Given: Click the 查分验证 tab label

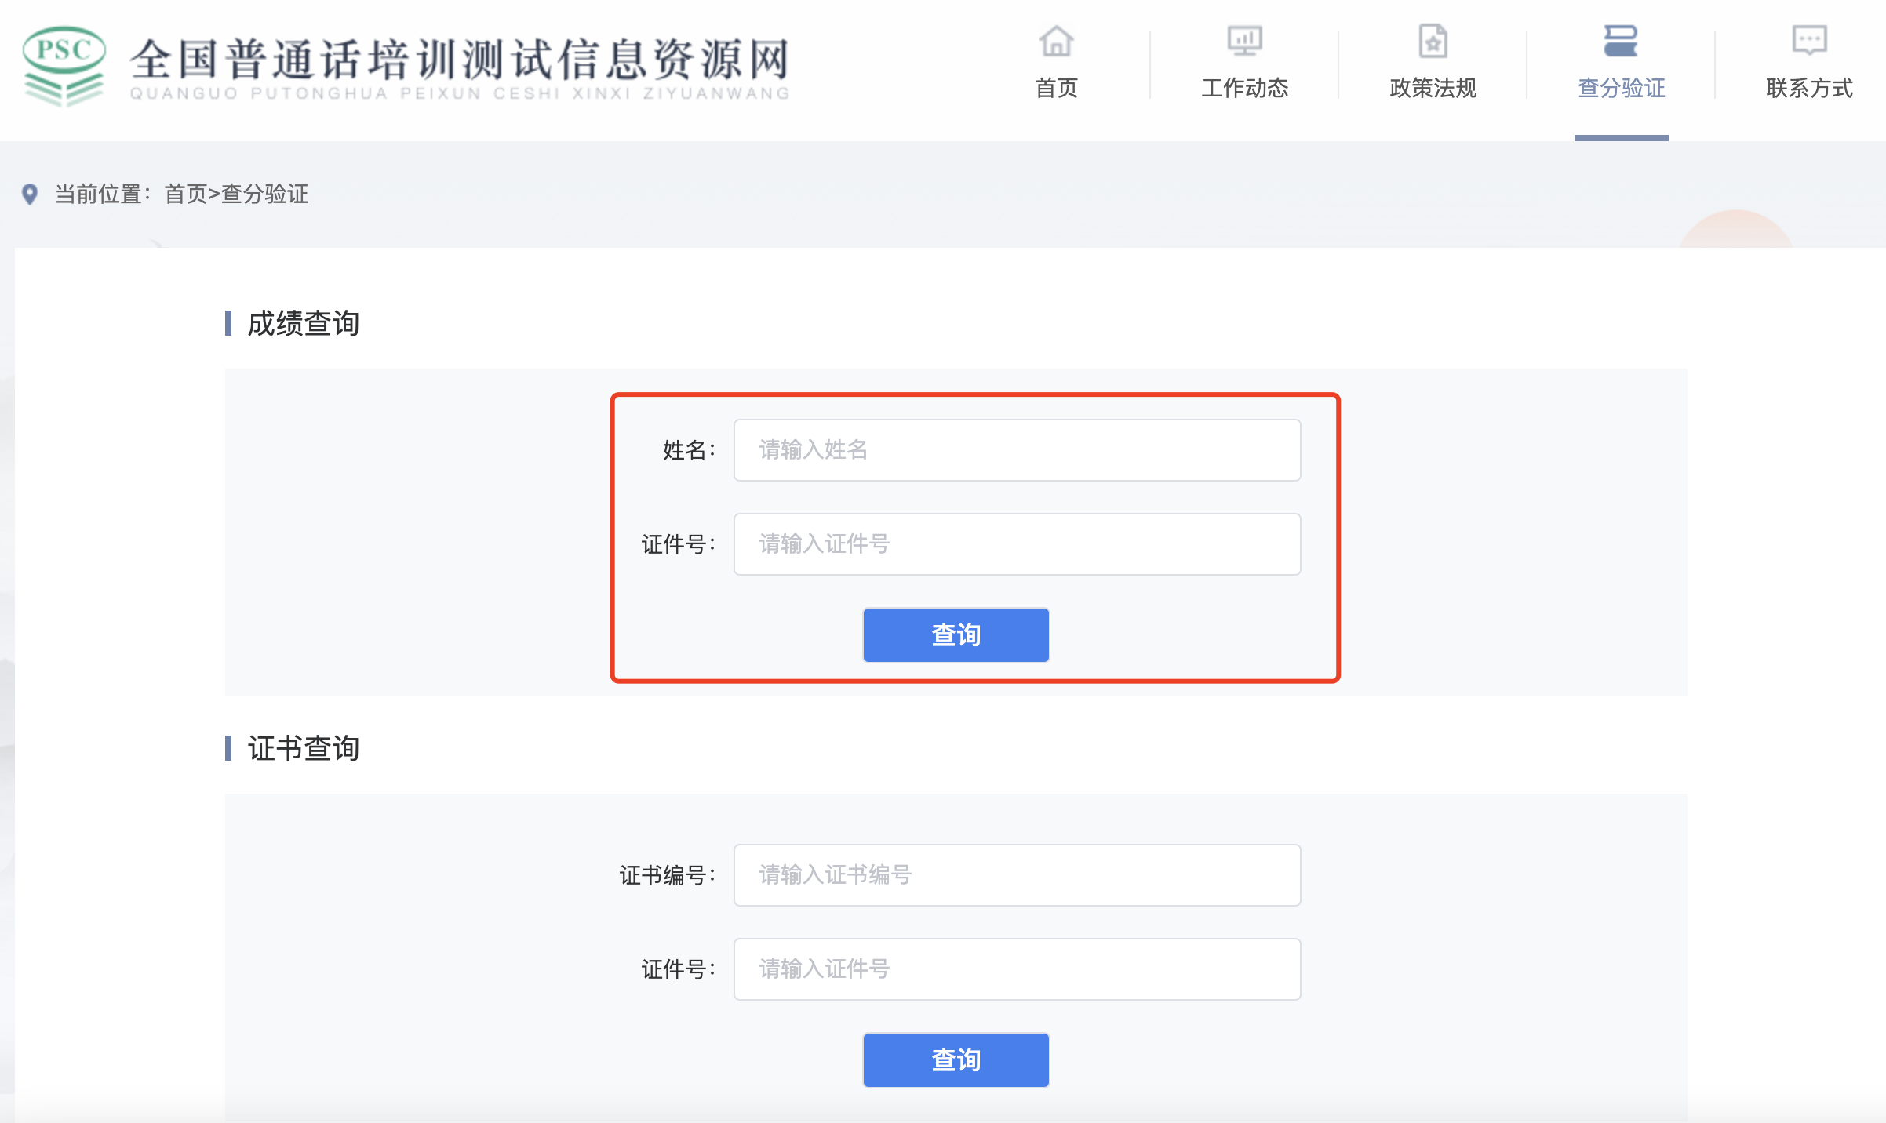Looking at the screenshot, I should (x=1621, y=88).
